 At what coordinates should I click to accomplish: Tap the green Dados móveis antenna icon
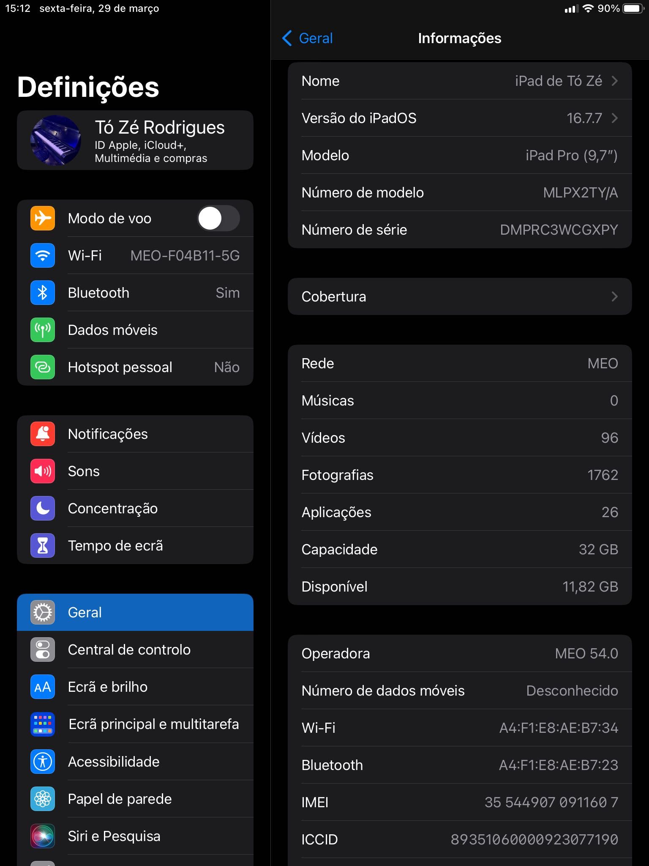(43, 330)
